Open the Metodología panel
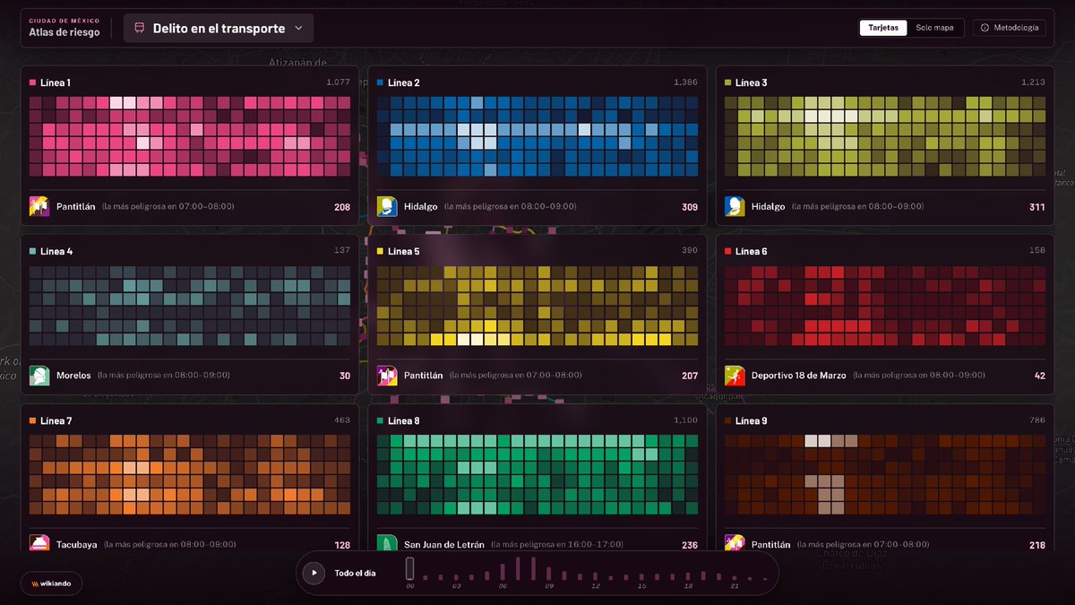The height and width of the screenshot is (605, 1075). coord(1009,28)
